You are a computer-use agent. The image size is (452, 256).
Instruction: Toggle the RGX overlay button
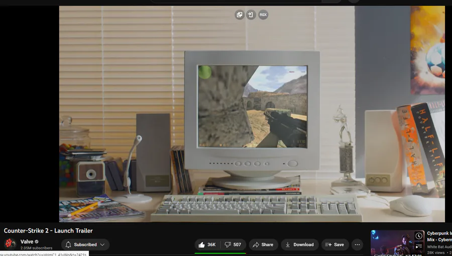pyautogui.click(x=263, y=15)
